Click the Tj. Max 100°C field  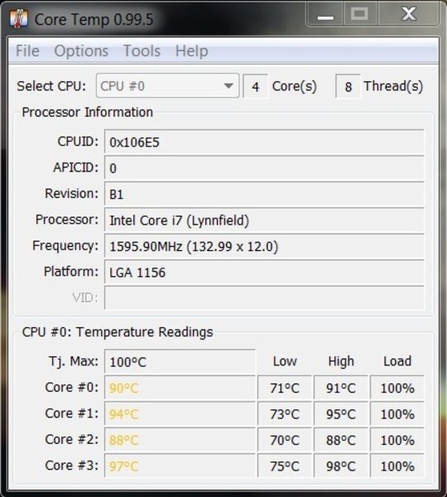pyautogui.click(x=180, y=362)
